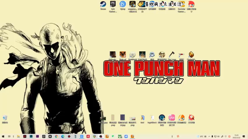The height and width of the screenshot is (139, 248).
Task: Open NetEase Cloud Music from the taskbar
Action: click(x=88, y=136)
